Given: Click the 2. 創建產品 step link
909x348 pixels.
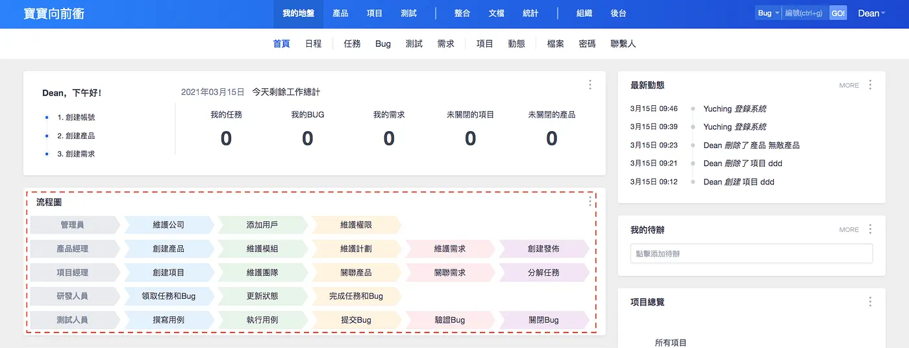Looking at the screenshot, I should (76, 136).
